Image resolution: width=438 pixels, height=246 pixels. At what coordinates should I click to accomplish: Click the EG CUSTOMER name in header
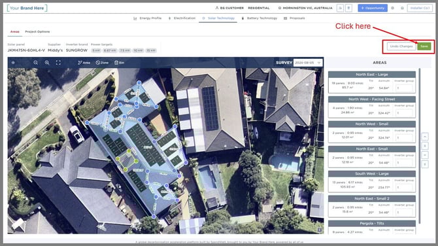tap(232, 8)
